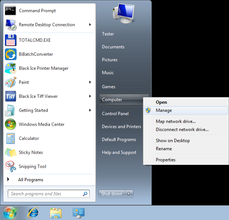
Task: Select Map network drive... option
Action: point(186,121)
